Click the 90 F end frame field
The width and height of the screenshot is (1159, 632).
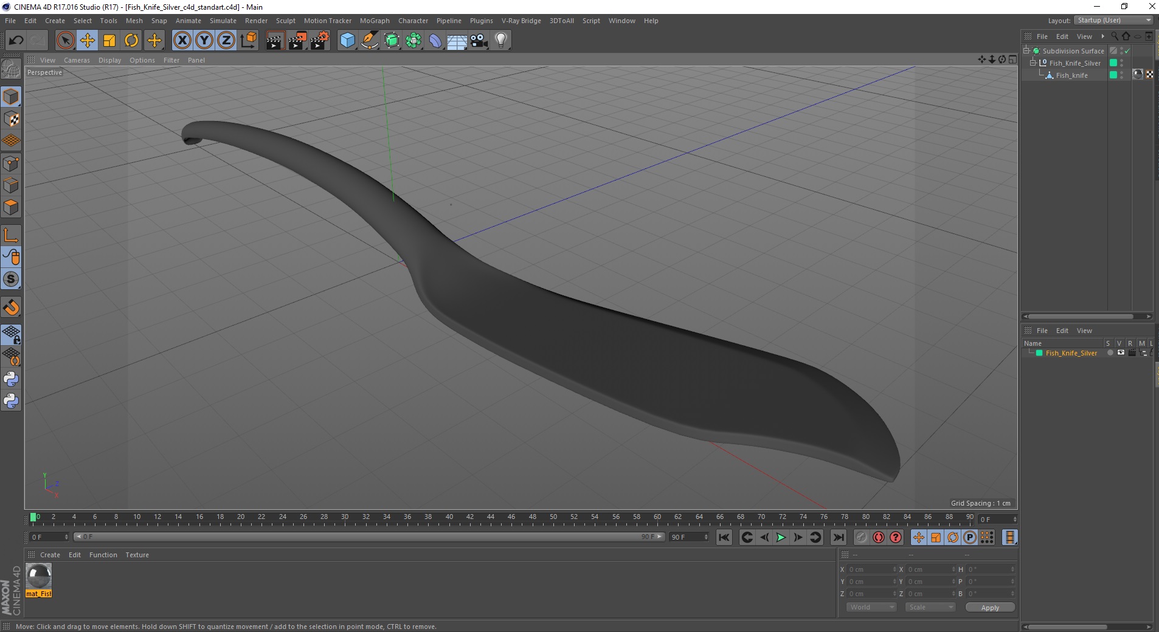click(688, 537)
